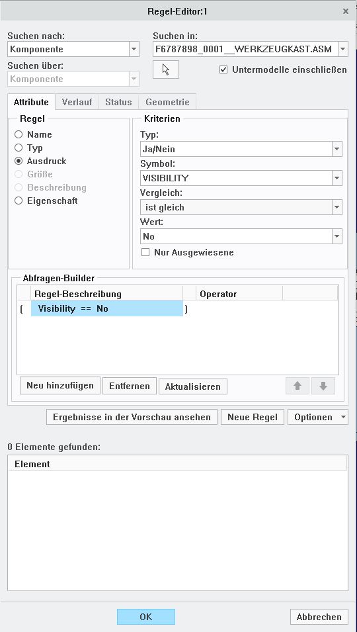
Task: Open the Suchen in model dropdown
Action: tap(343, 49)
